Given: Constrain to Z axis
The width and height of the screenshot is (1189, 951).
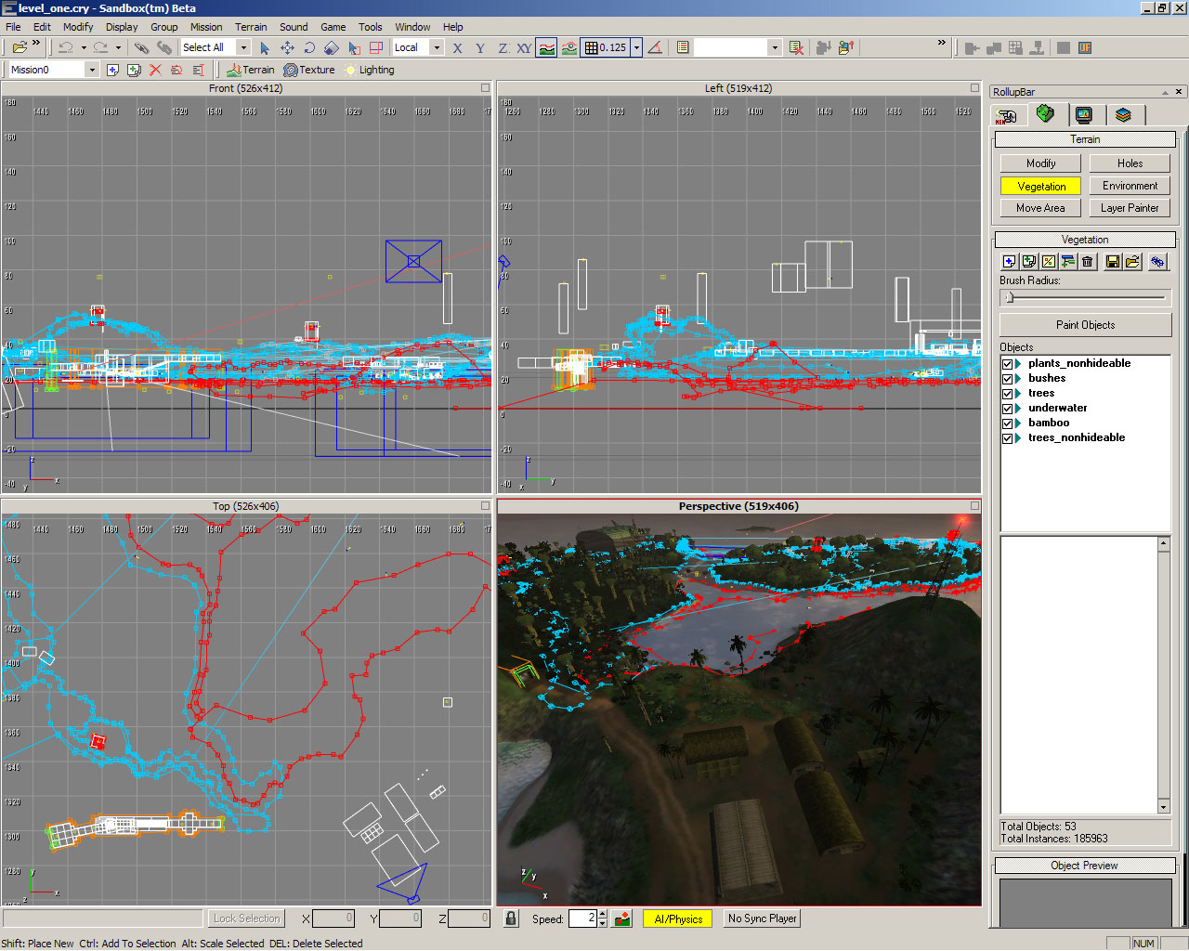Looking at the screenshot, I should (x=503, y=47).
